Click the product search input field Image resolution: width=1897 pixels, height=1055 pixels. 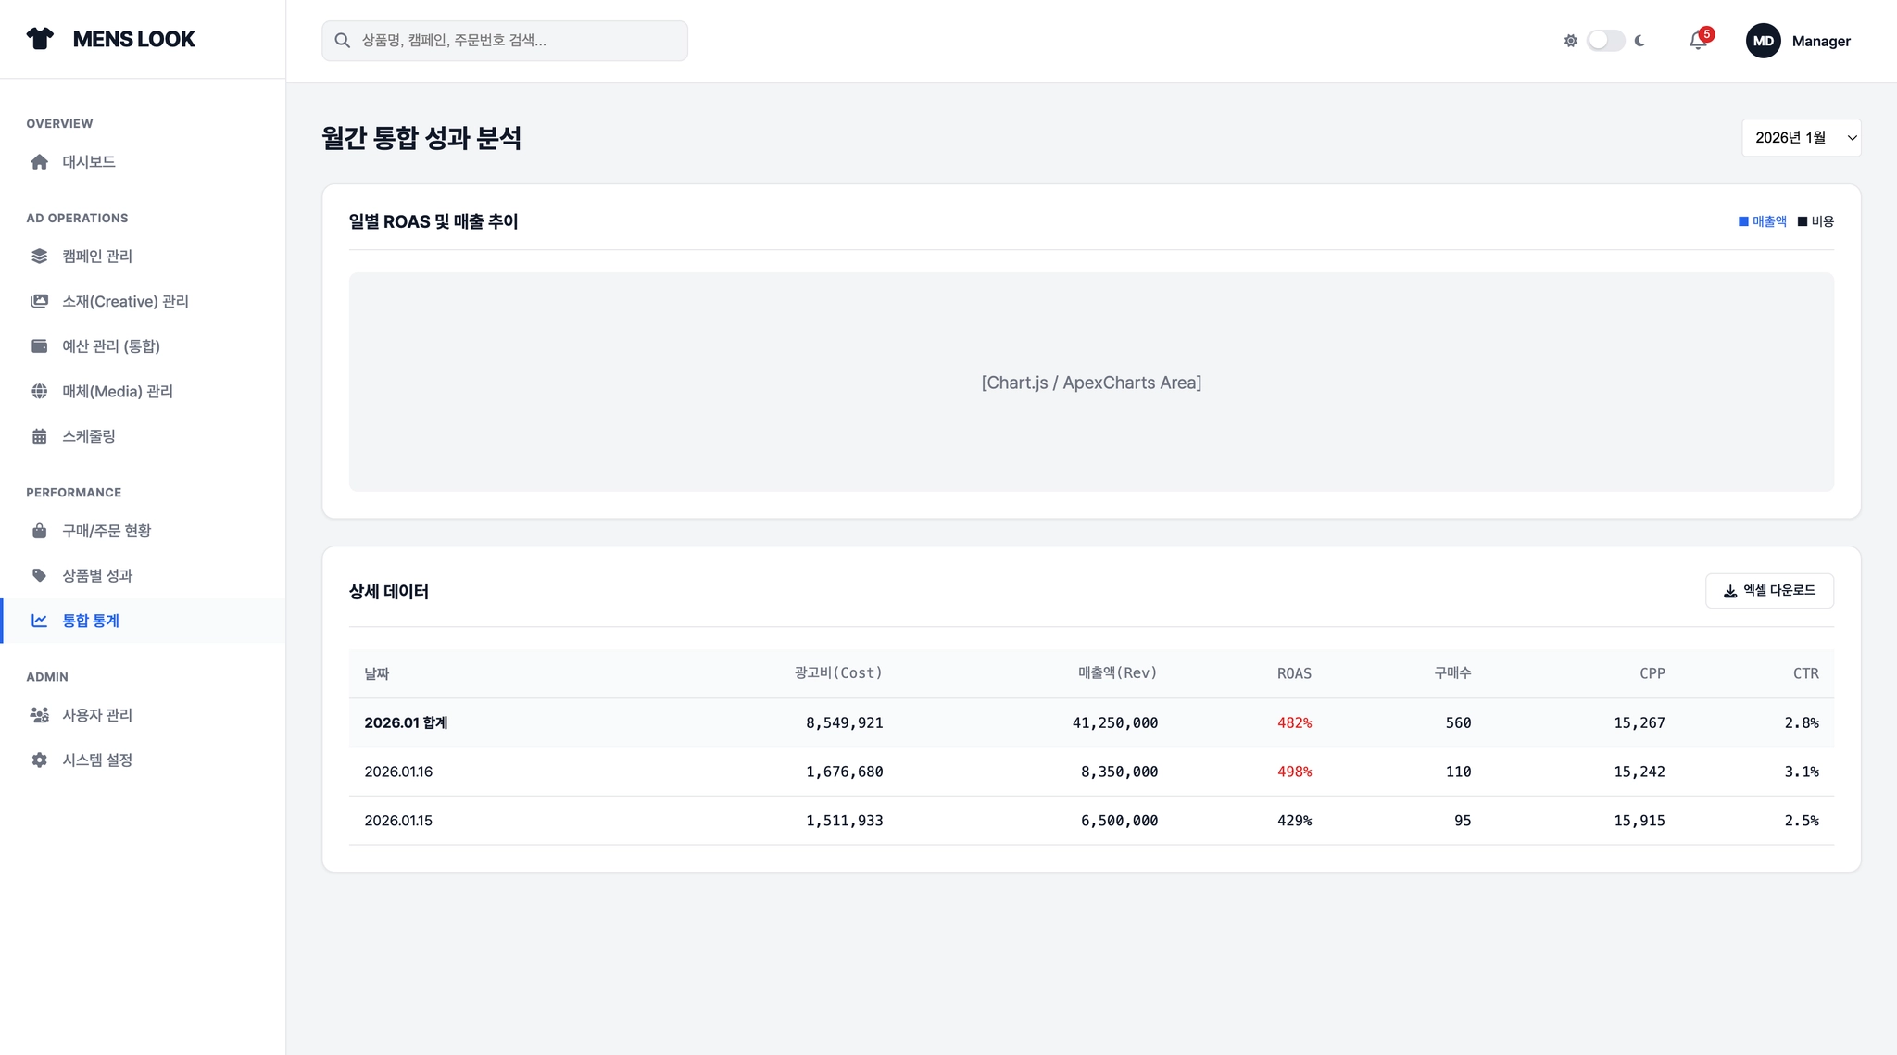point(505,41)
